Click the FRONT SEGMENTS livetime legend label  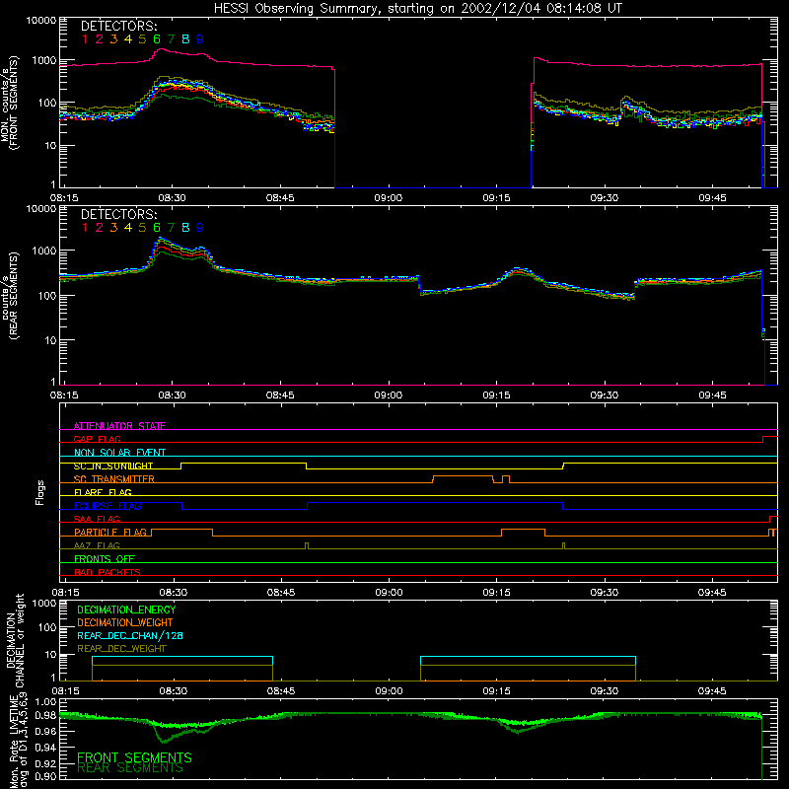[134, 757]
